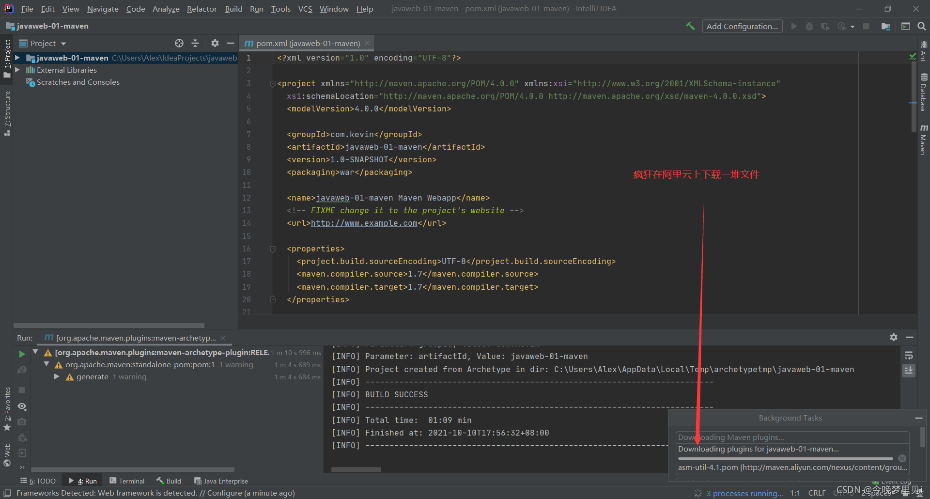
Task: Click the Profiler run icon in toolbar
Action: (x=842, y=26)
